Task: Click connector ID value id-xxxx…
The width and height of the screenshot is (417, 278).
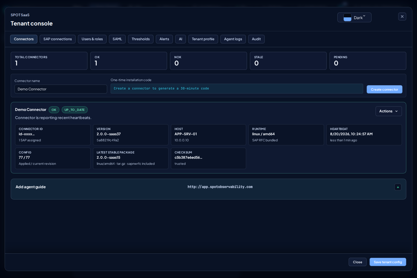Action: (27, 134)
